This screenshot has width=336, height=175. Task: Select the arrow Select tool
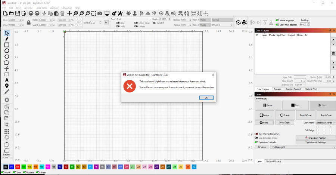(7, 33)
